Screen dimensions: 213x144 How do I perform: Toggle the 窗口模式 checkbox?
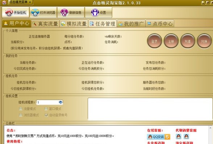coord(46,109)
